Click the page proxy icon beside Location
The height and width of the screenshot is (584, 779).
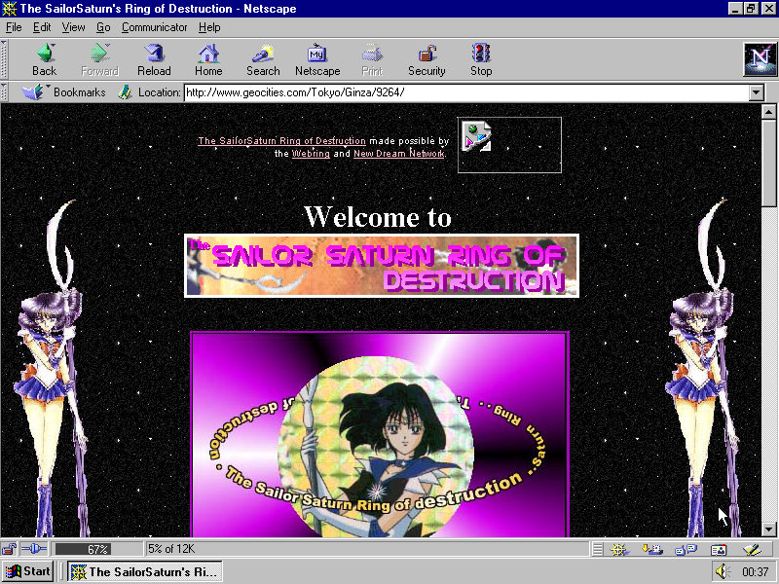tap(125, 91)
